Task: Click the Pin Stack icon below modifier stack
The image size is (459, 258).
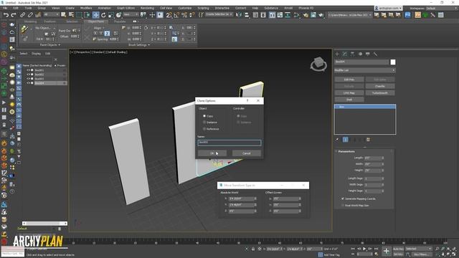Action: pos(337,140)
